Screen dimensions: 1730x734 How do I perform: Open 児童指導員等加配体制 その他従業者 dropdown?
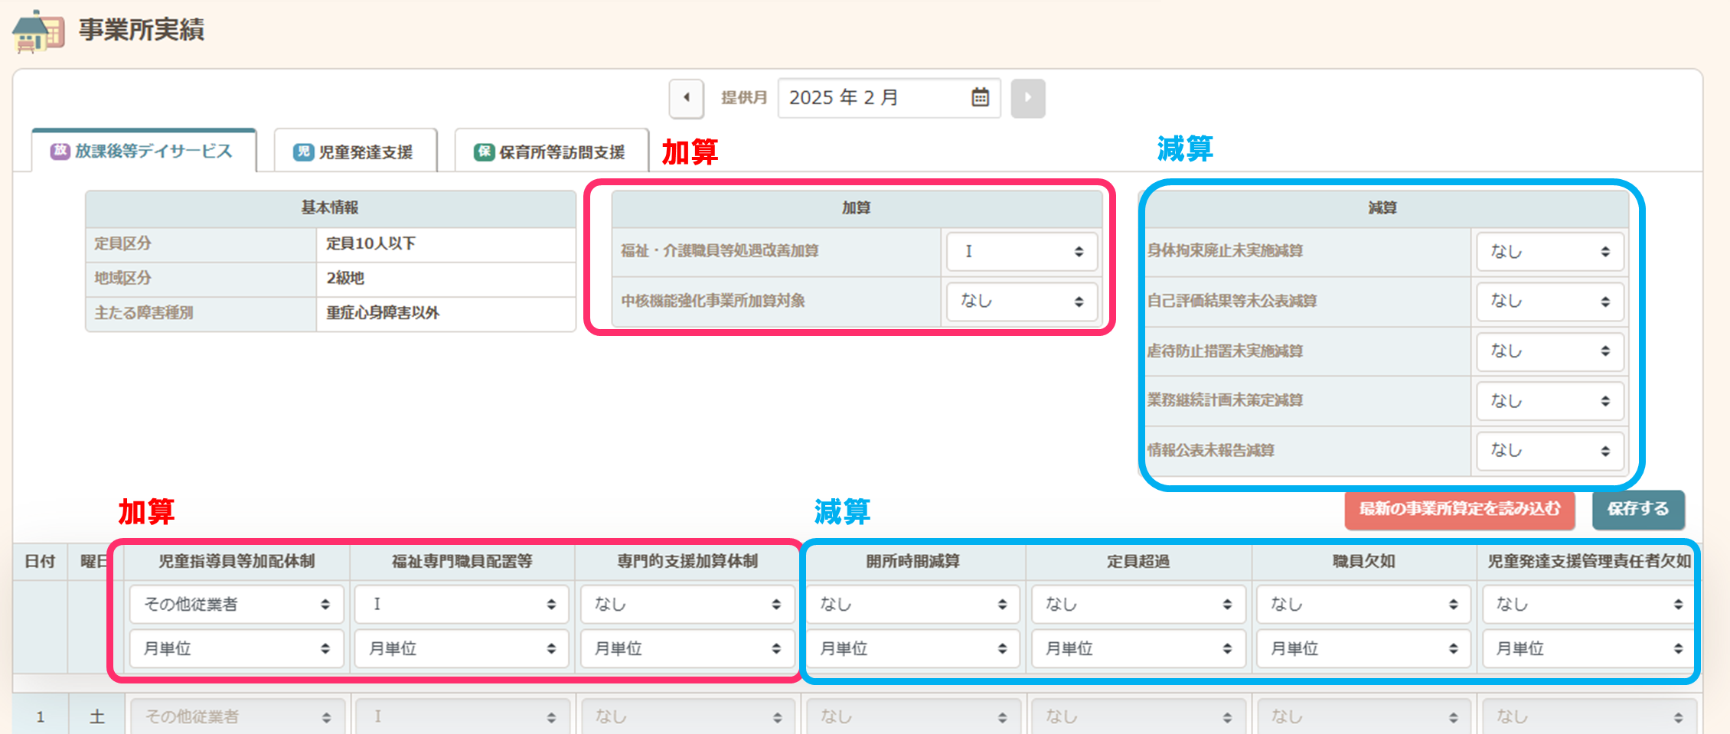(x=237, y=605)
